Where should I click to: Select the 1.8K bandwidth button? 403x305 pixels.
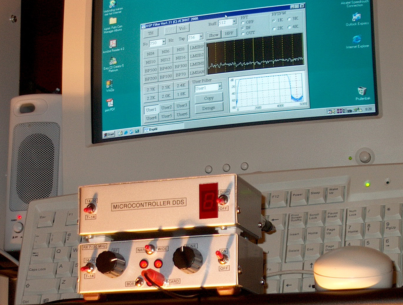(x=181, y=94)
